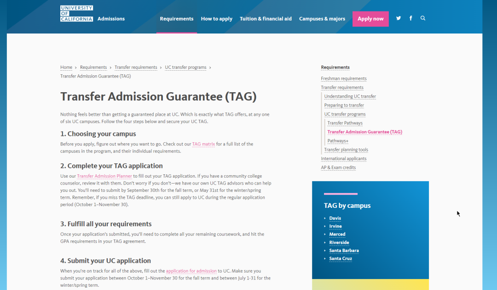
Task: Open the search magnifier icon
Action: click(x=423, y=18)
